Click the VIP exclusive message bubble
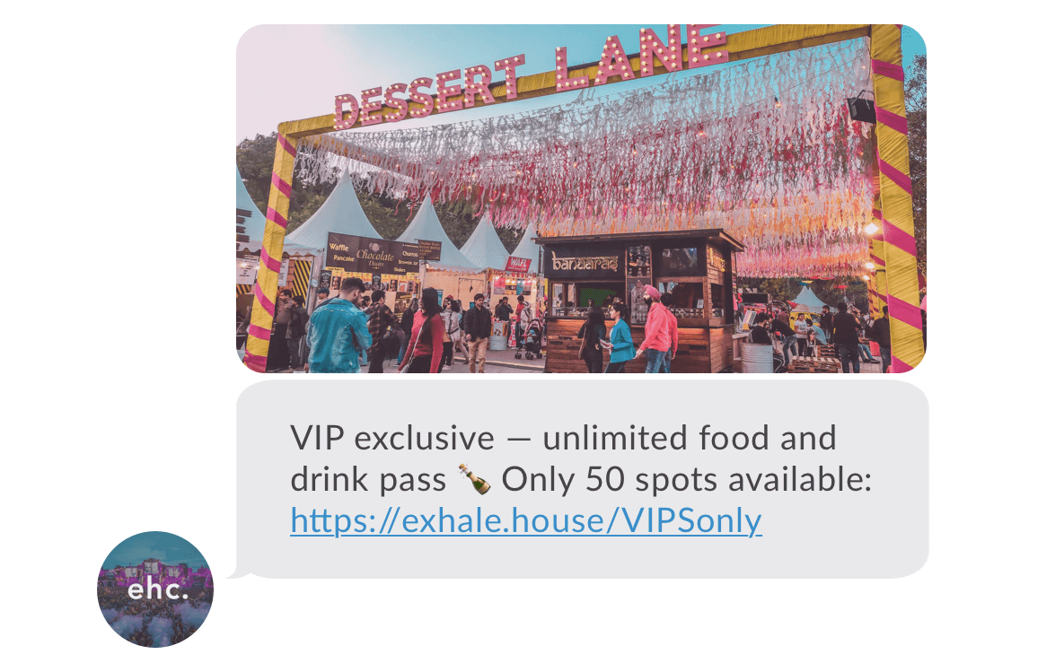 (582, 479)
